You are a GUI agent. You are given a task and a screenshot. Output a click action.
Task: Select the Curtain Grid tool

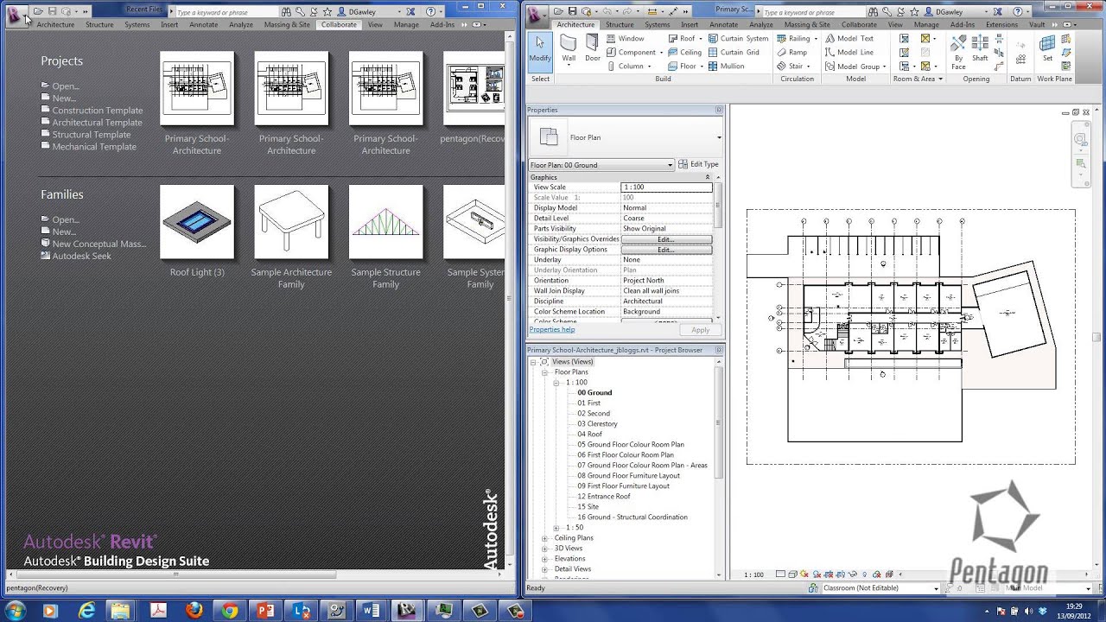click(x=734, y=53)
